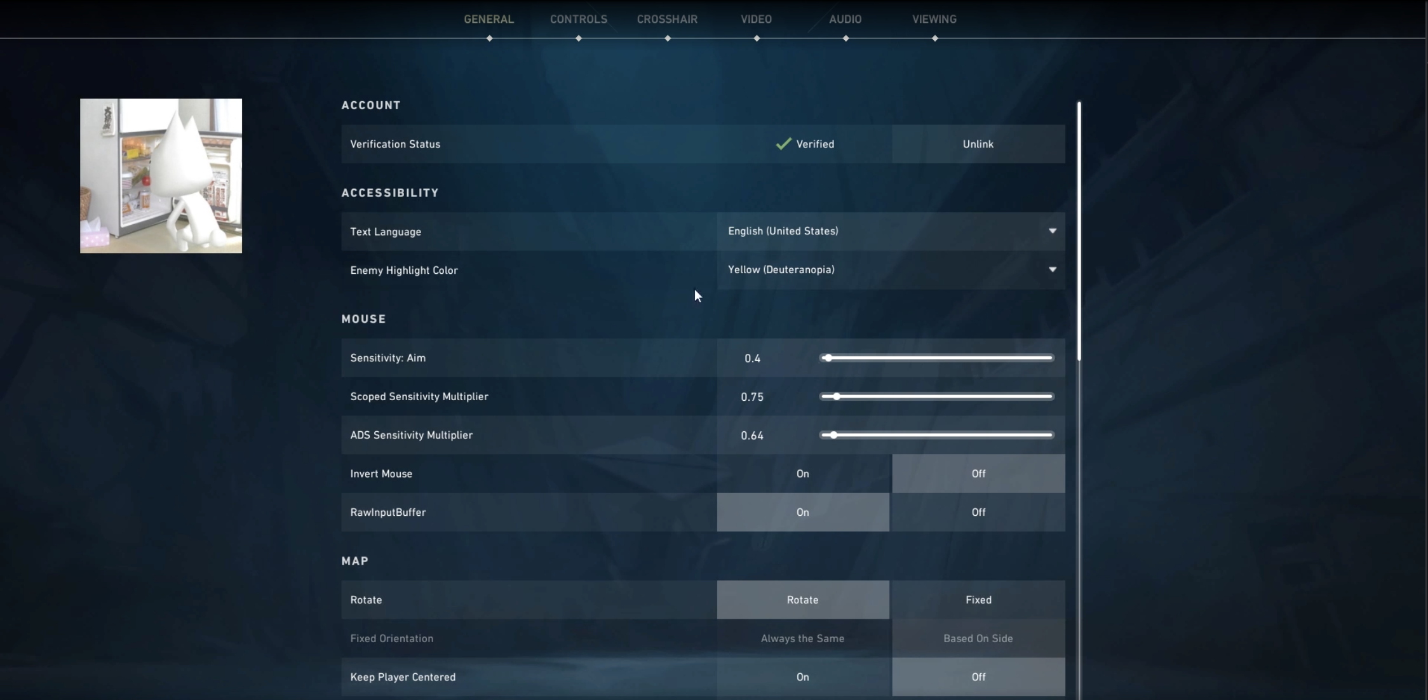The height and width of the screenshot is (700, 1428).
Task: Open the GENERAL settings tab
Action: click(x=488, y=19)
